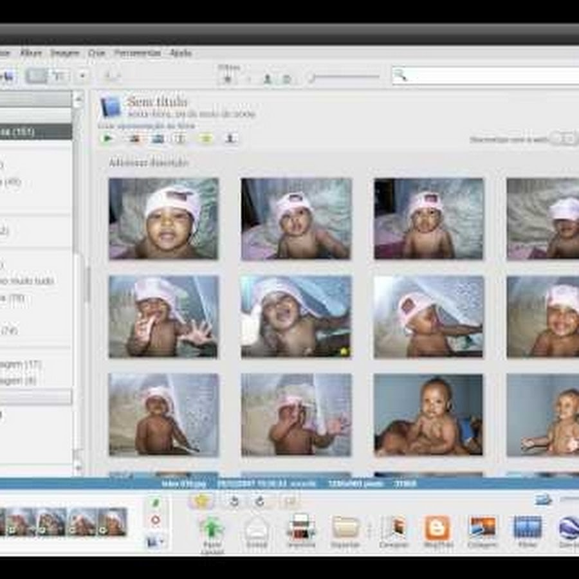Viewport: 579px width, 579px height.
Task: Toggle the sync to web switch
Action: (x=563, y=139)
